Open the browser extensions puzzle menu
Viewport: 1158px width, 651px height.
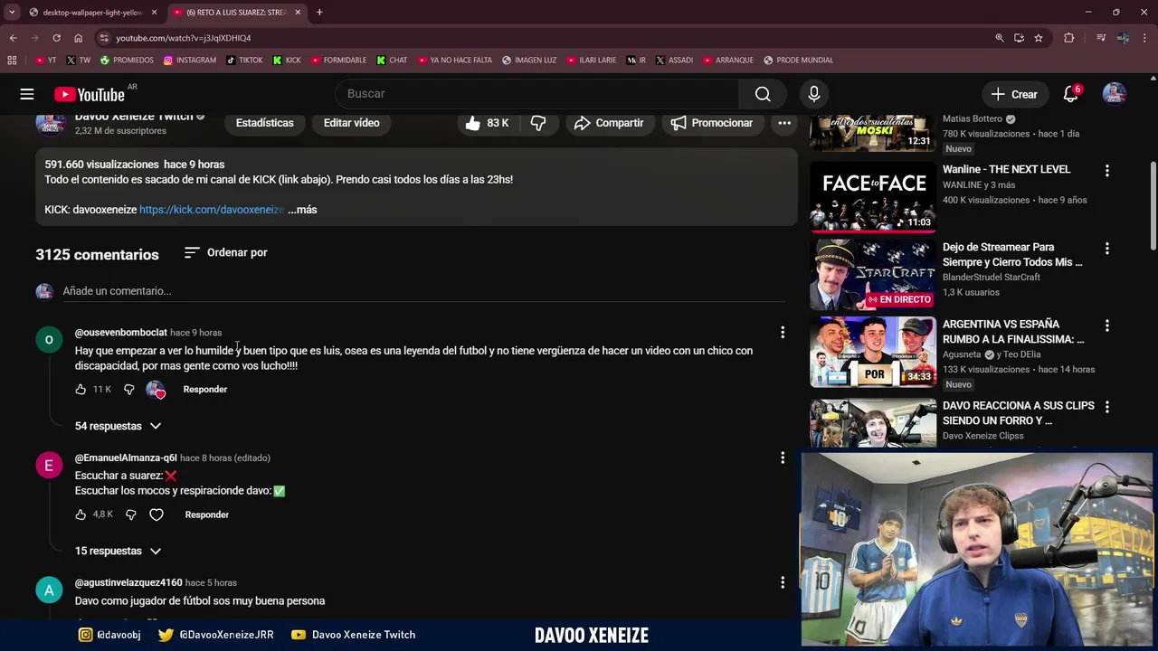[1069, 38]
